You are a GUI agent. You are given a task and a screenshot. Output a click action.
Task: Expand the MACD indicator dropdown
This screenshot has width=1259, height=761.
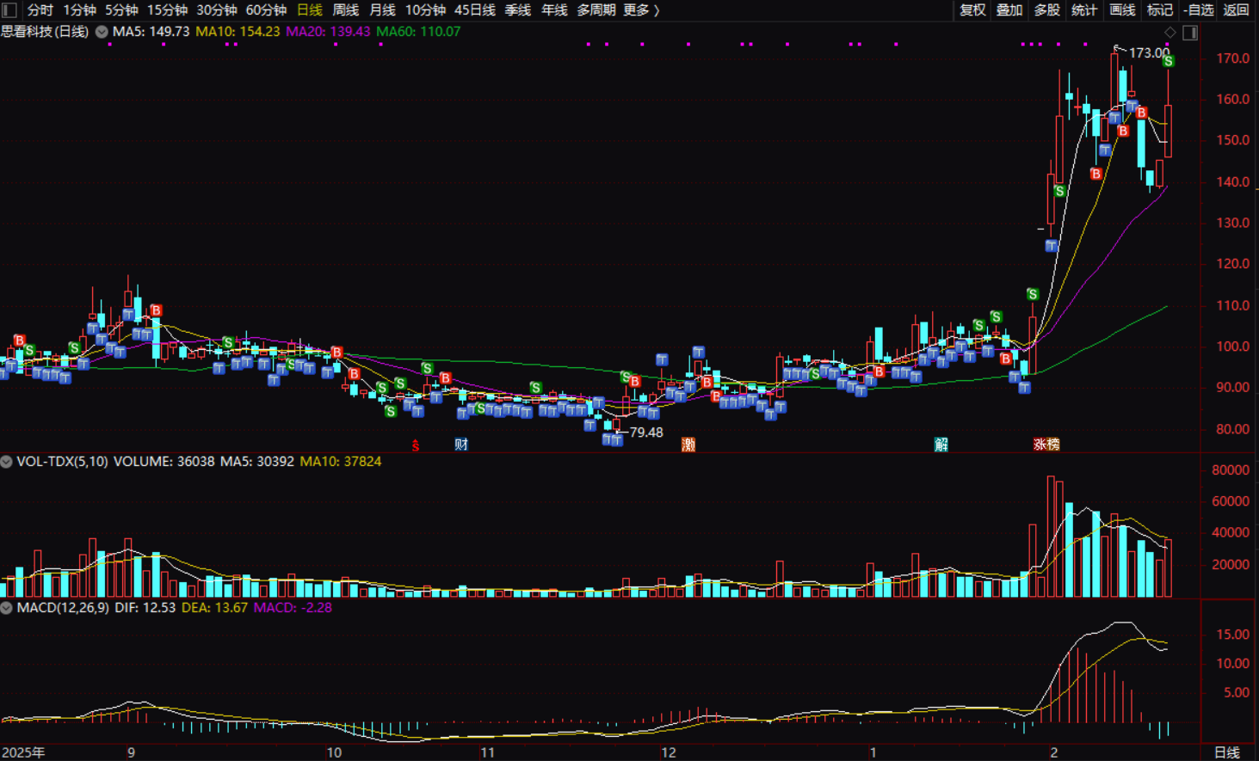pyautogui.click(x=7, y=608)
